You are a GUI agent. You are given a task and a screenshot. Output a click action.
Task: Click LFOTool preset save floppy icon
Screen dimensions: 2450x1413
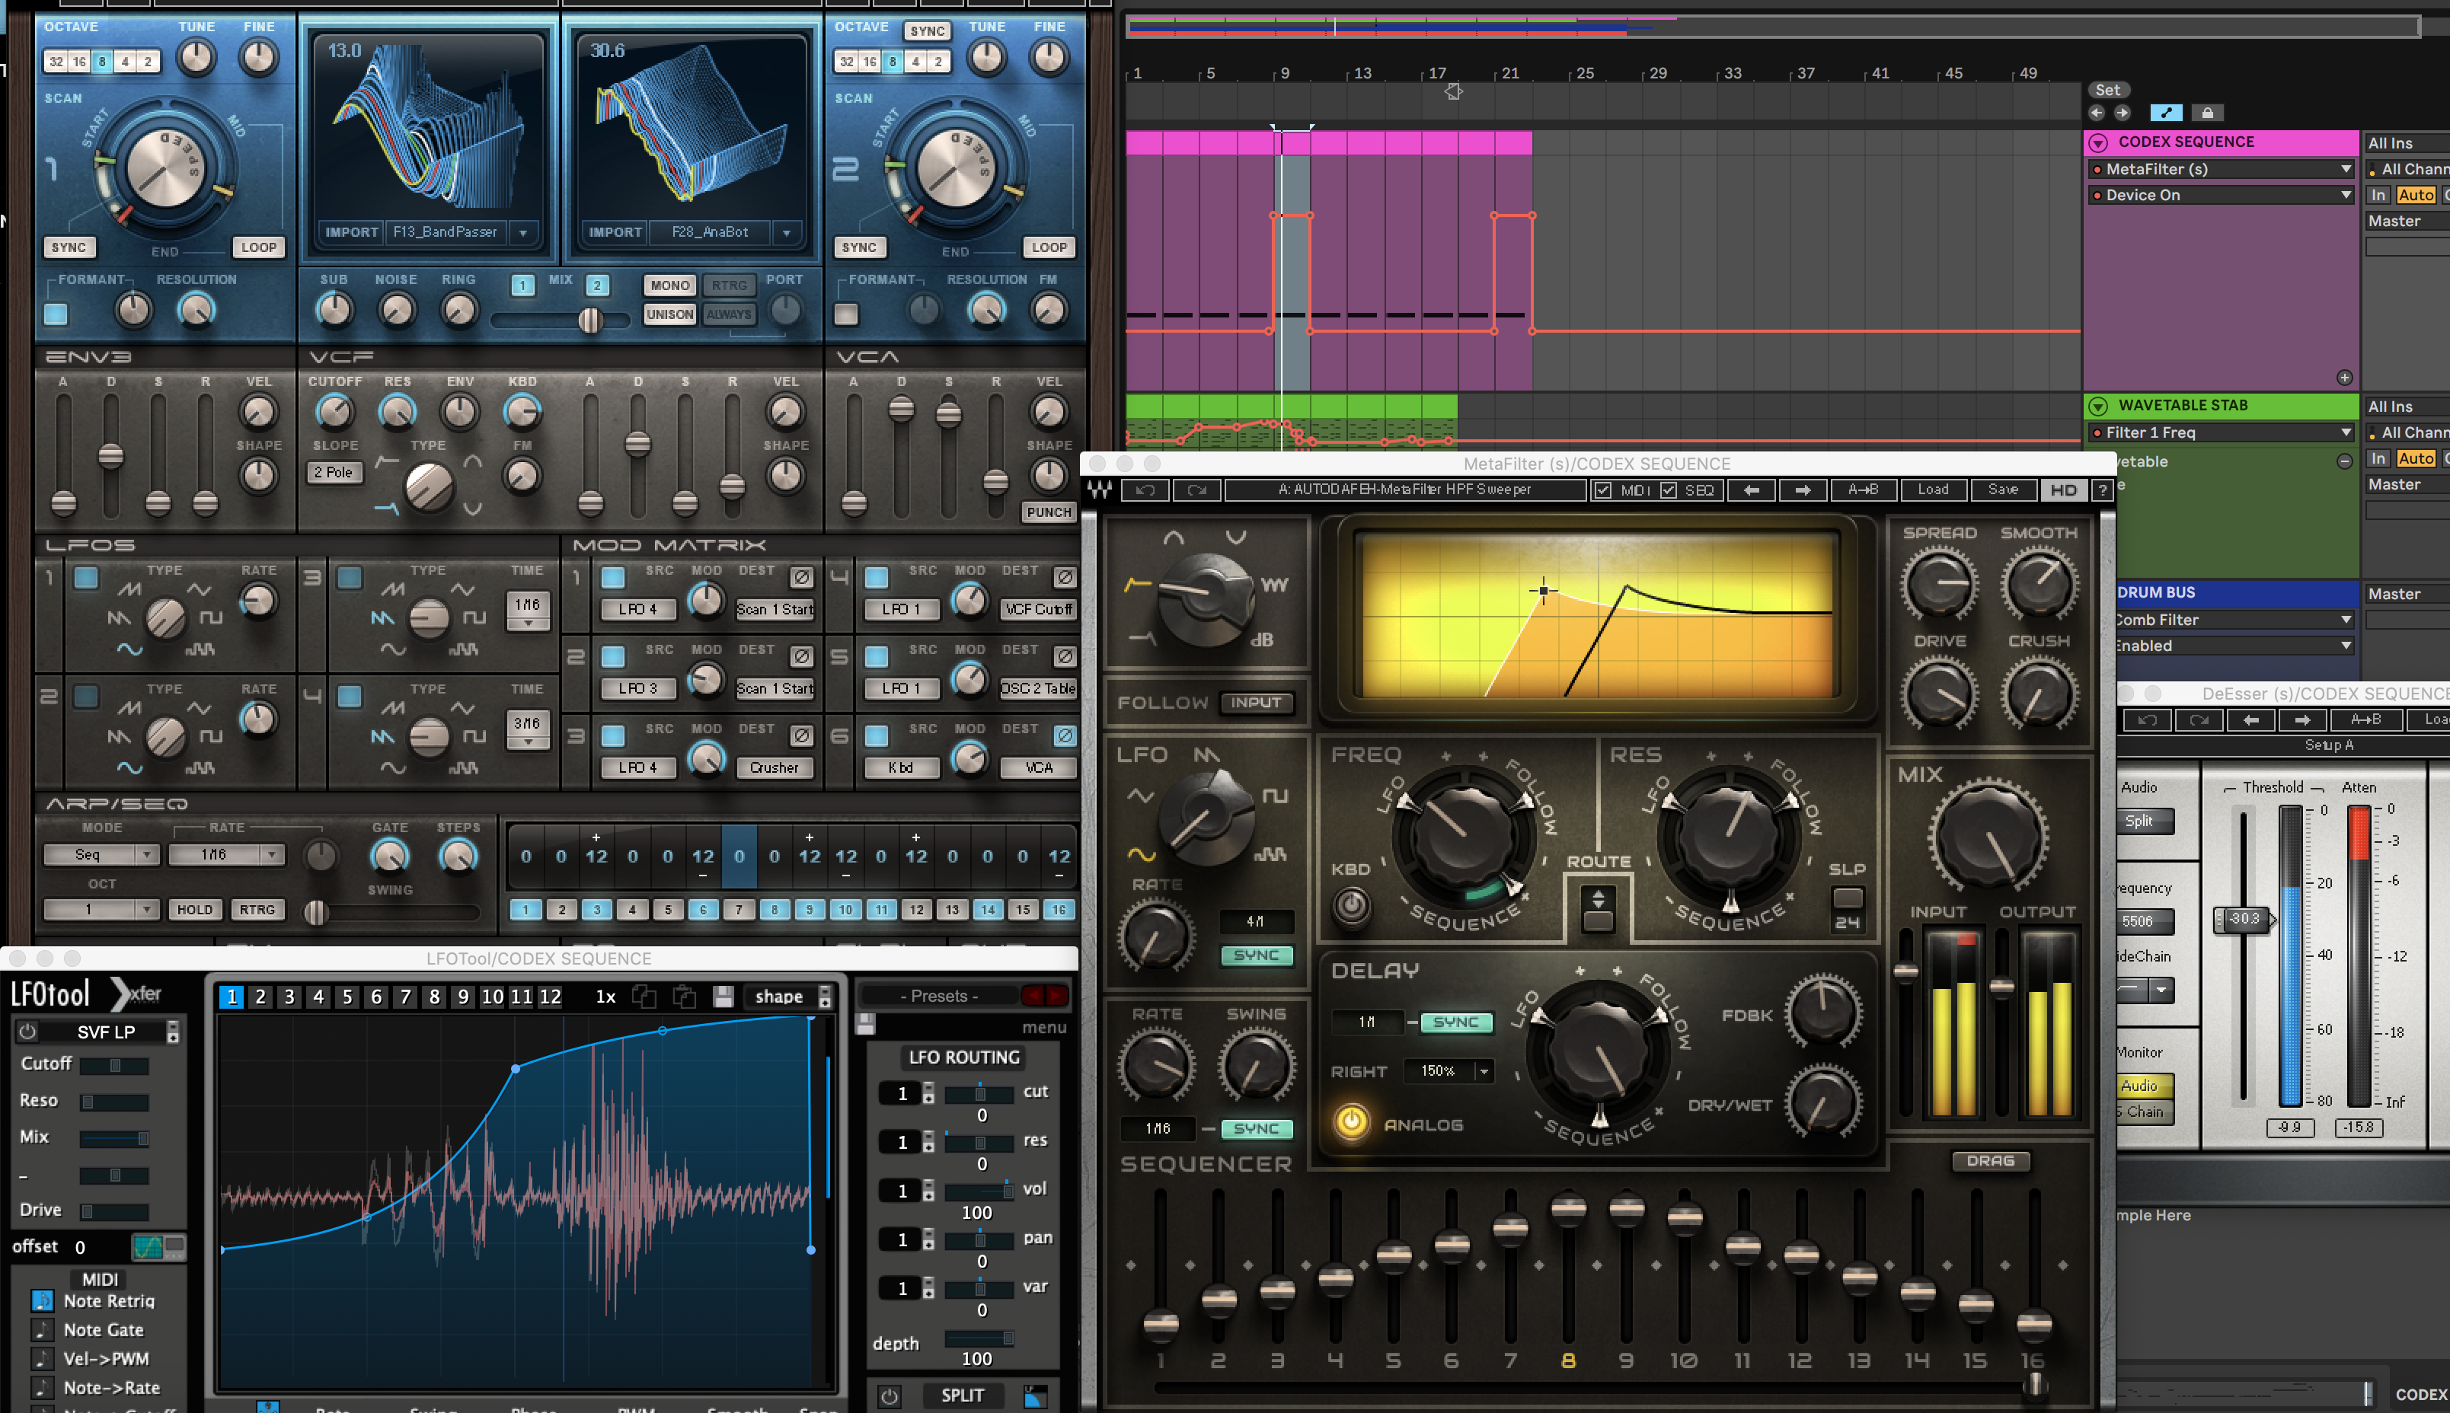[x=866, y=1023]
